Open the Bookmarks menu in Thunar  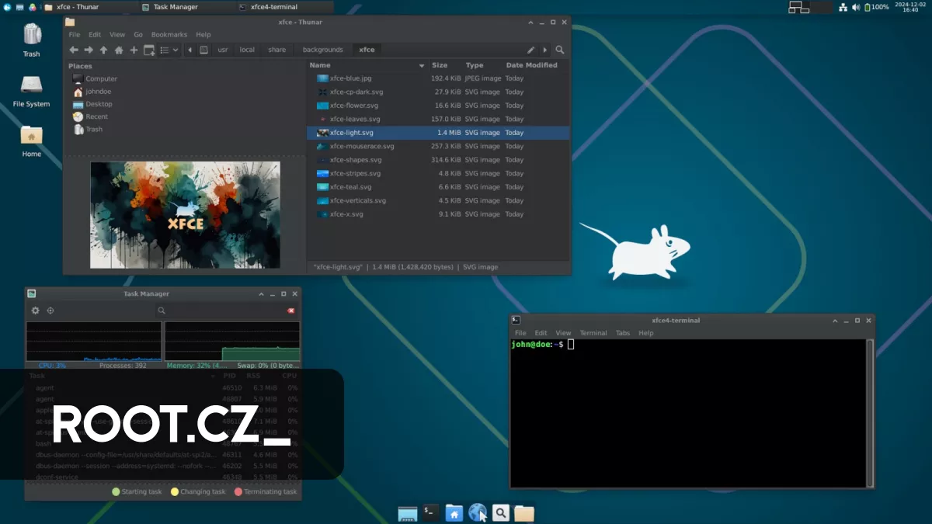(x=169, y=34)
